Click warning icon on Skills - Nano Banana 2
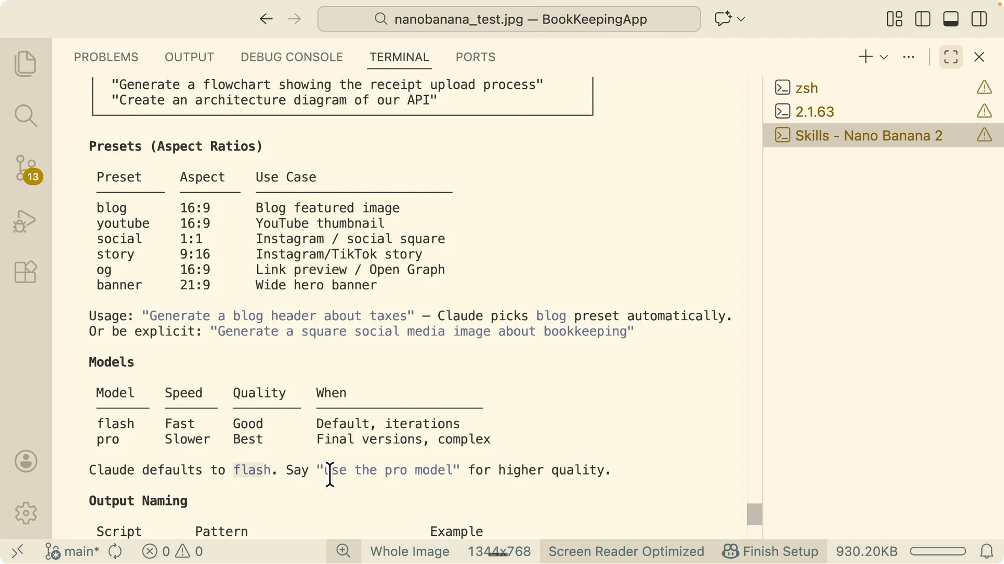 tap(984, 135)
